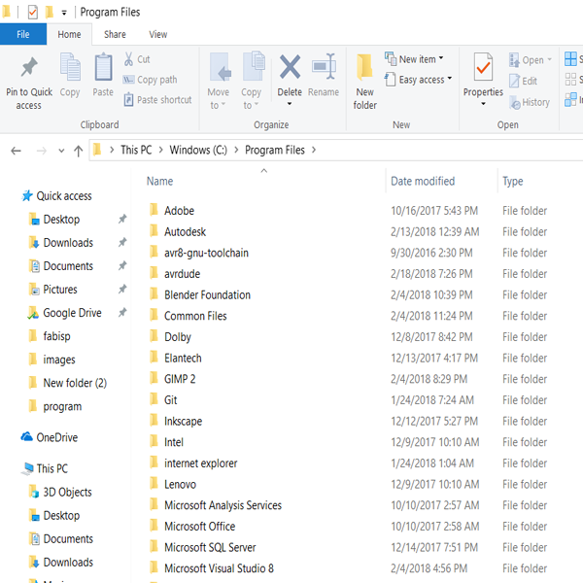Viewport: 583px width, 583px height.
Task: Open the program folder in Quick access
Action: click(x=55, y=406)
